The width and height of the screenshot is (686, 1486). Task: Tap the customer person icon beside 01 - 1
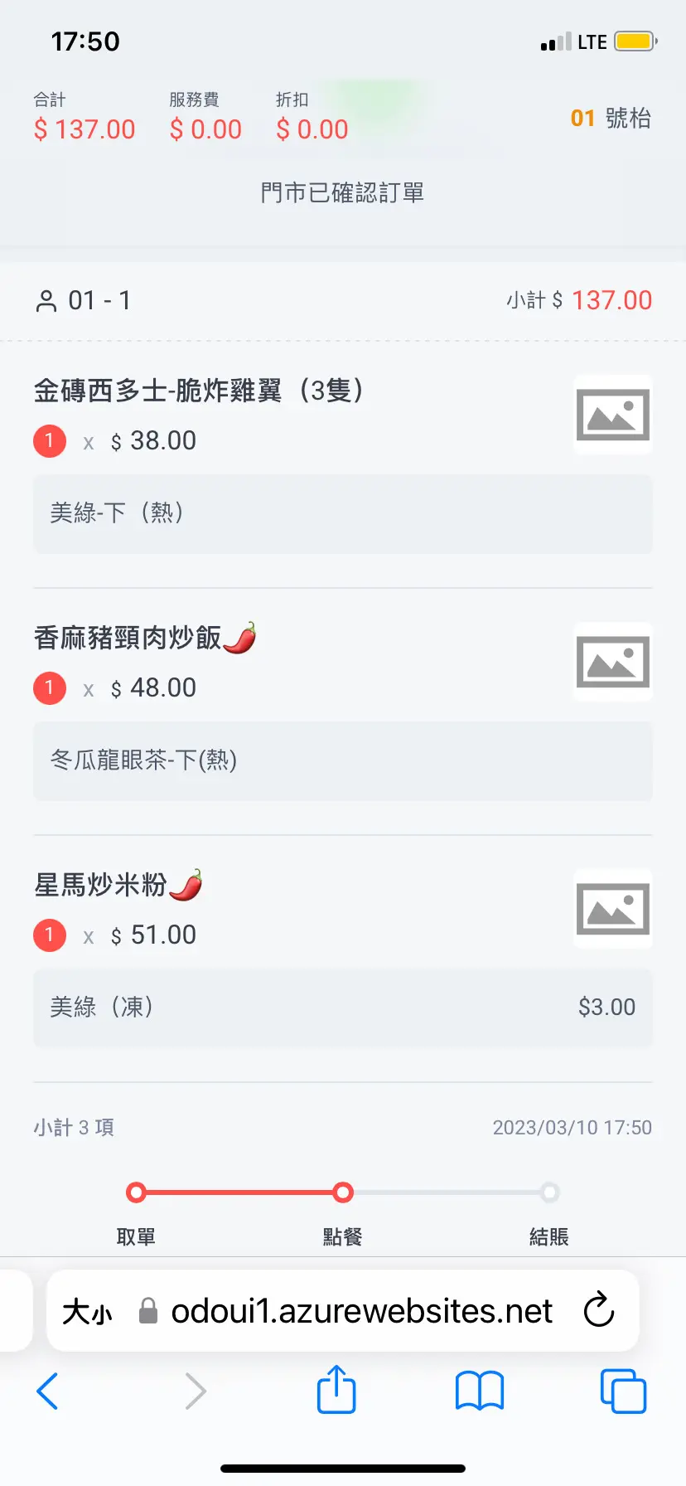tap(46, 301)
